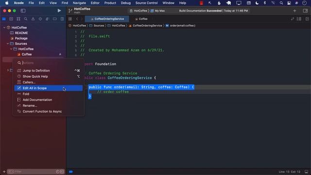
Task: Switch to the Coffee editor tab
Action: coord(141,19)
